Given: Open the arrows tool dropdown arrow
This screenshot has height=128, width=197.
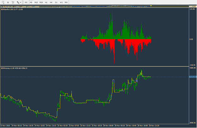Looking at the screenshot, I should [20, 2].
